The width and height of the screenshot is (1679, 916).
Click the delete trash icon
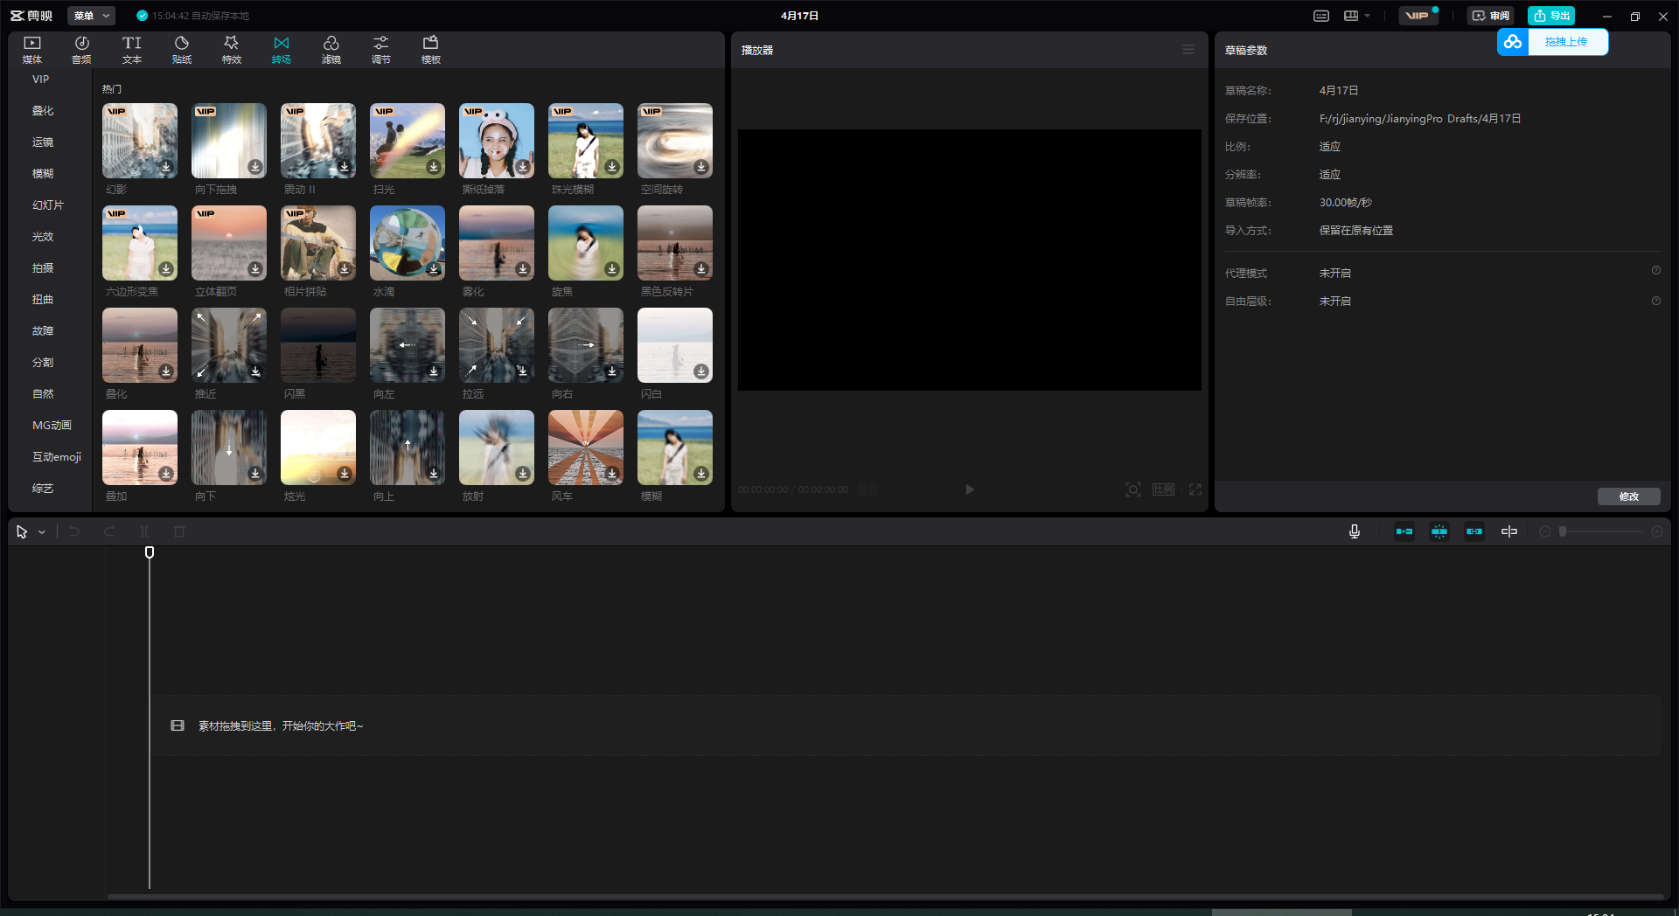coord(179,531)
